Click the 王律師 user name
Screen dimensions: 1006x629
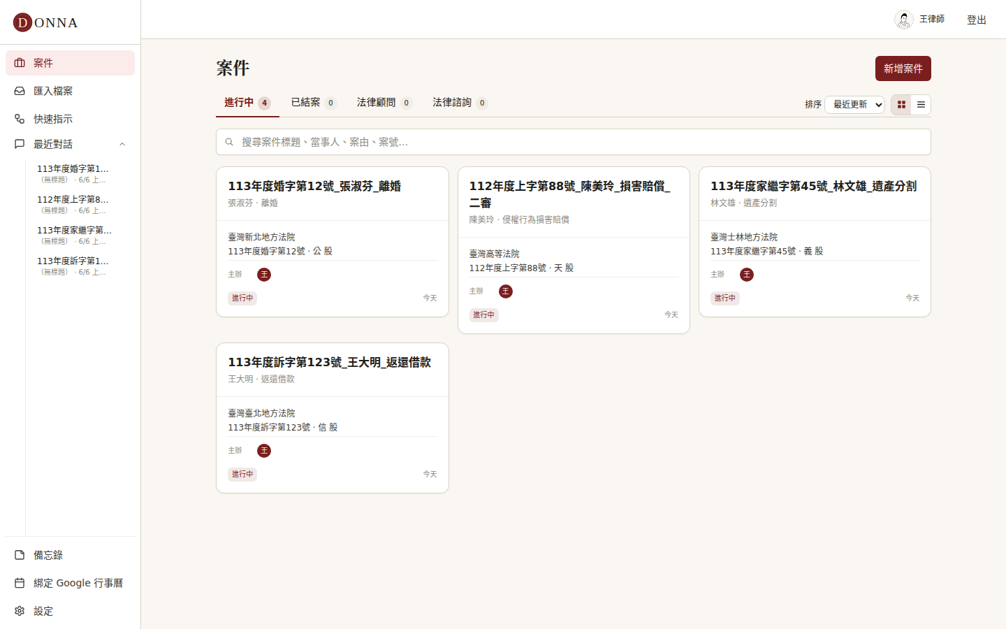coord(932,20)
